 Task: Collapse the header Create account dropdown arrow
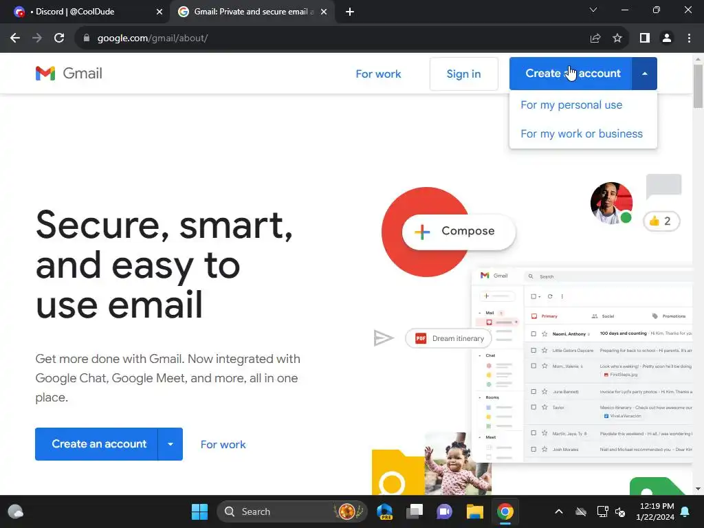click(x=644, y=74)
